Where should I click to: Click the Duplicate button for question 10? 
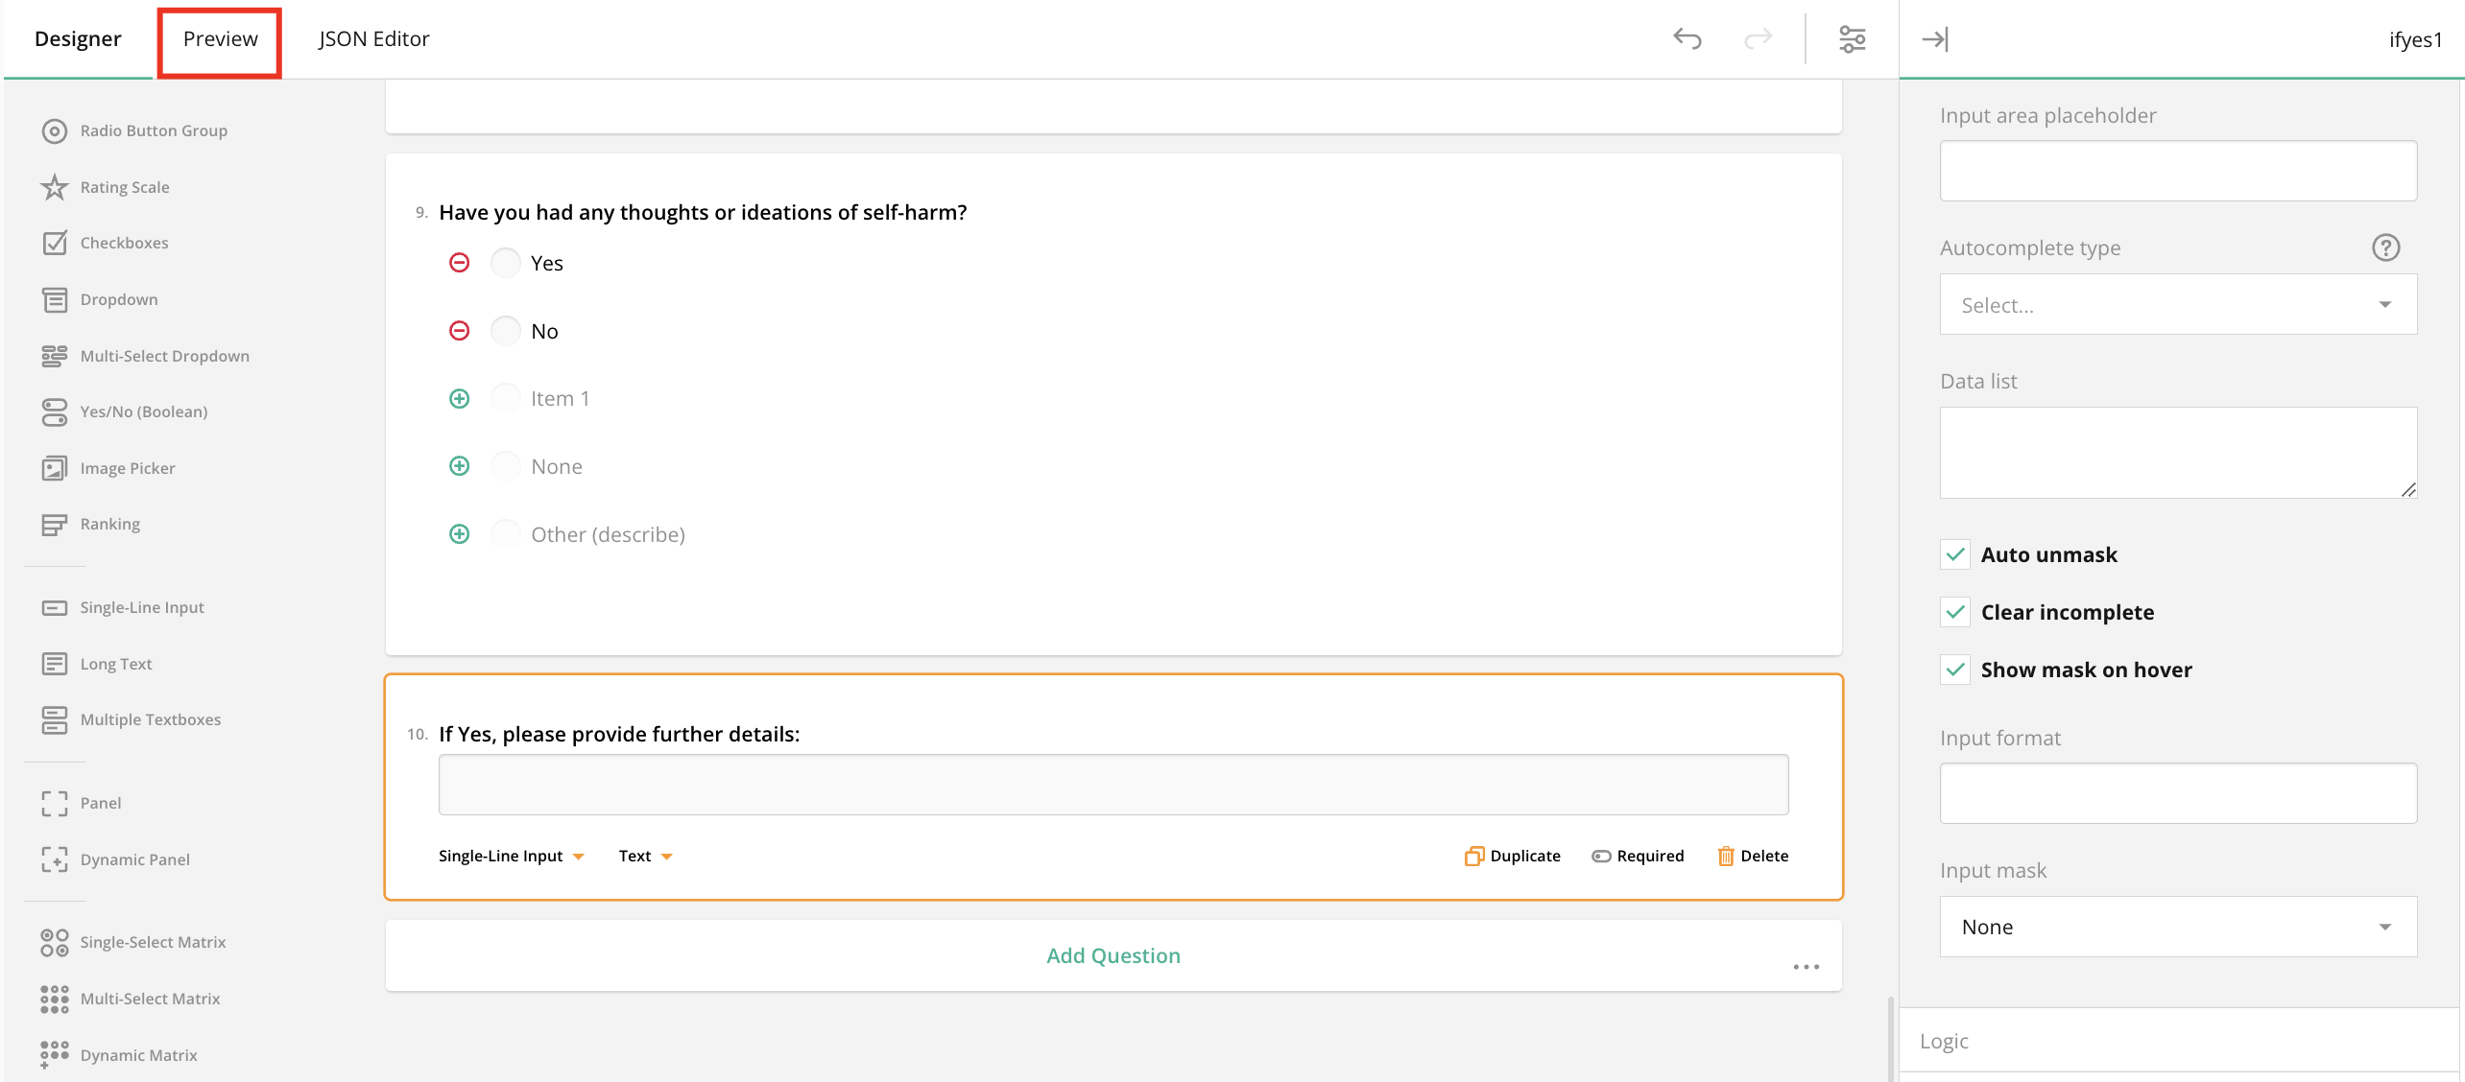pos(1513,856)
